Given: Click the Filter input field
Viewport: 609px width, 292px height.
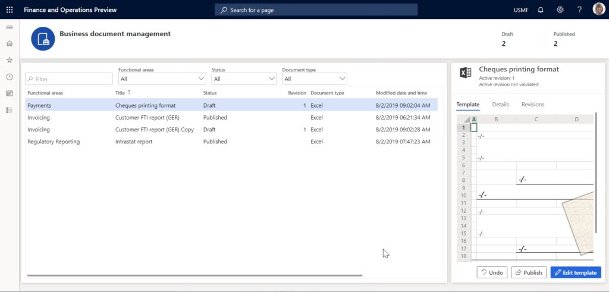Looking at the screenshot, I should click(69, 79).
